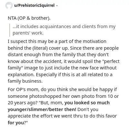Viewport: 129px width, 134px height.
Task: Click the line "know about the accident"
Action: (x=64, y=61)
